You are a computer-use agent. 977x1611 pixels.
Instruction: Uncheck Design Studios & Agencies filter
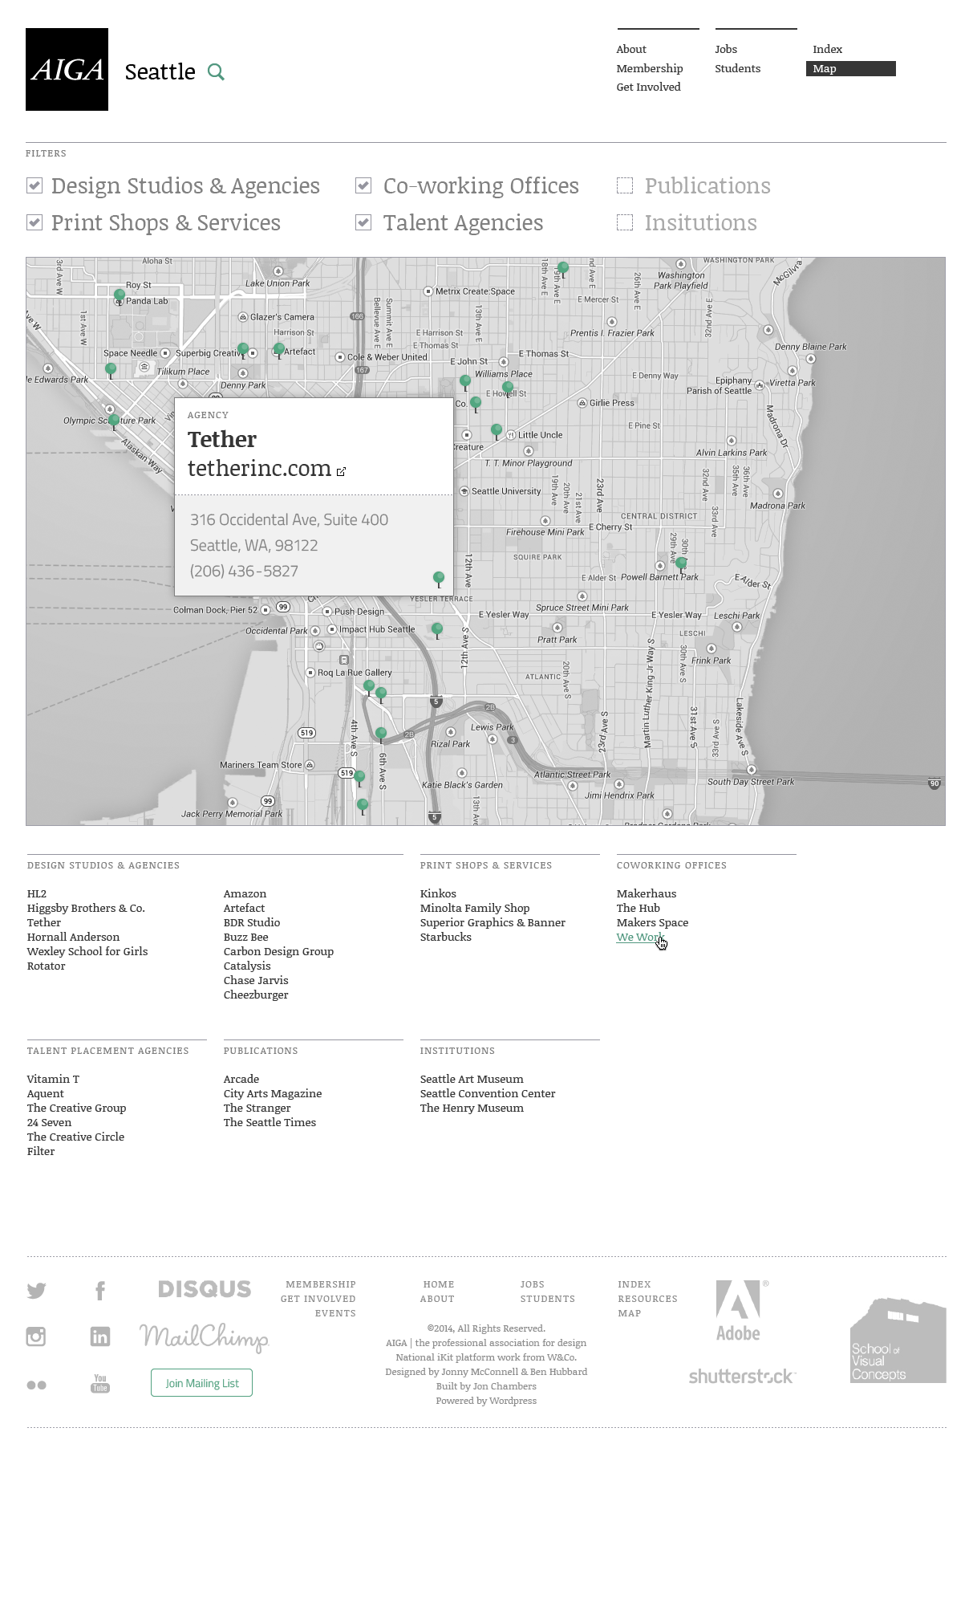[x=34, y=185]
